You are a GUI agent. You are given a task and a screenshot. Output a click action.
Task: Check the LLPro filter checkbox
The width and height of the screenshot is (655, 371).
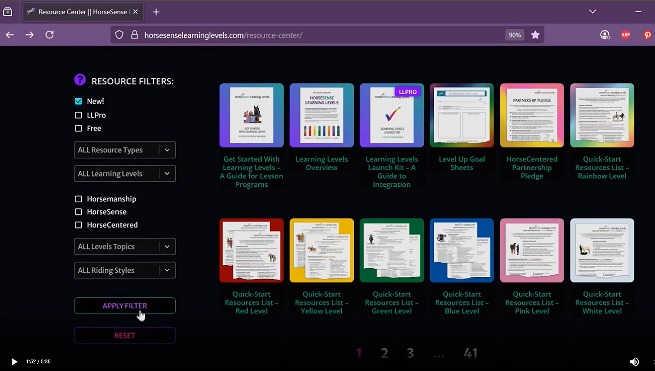point(79,115)
